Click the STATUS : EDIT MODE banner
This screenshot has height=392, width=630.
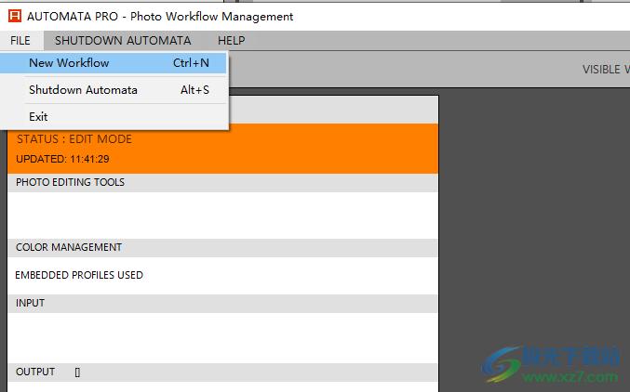point(74,139)
